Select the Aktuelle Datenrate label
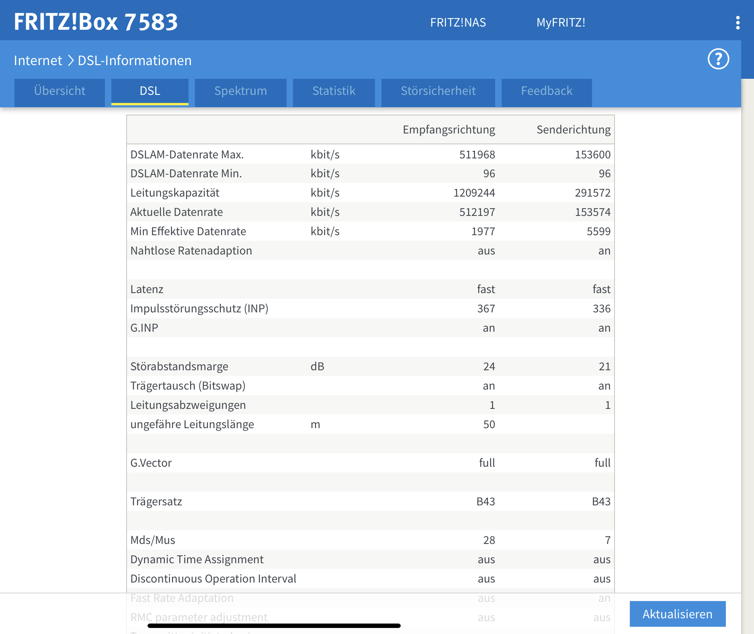The image size is (754, 634). pyautogui.click(x=176, y=212)
